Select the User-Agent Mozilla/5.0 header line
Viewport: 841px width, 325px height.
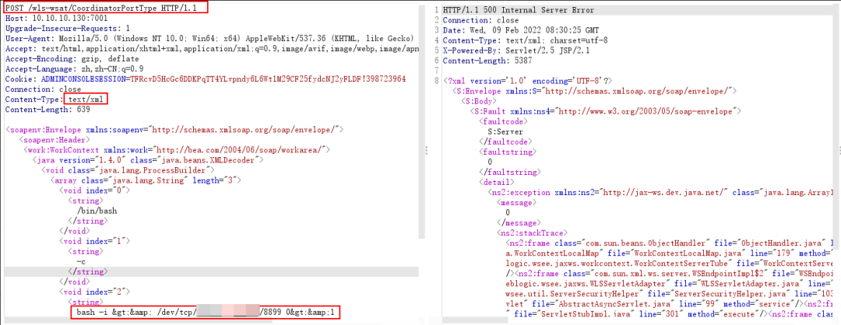coord(209,38)
